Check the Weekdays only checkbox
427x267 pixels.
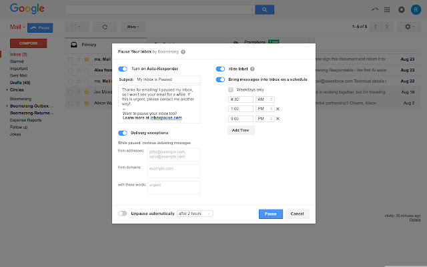(x=231, y=89)
